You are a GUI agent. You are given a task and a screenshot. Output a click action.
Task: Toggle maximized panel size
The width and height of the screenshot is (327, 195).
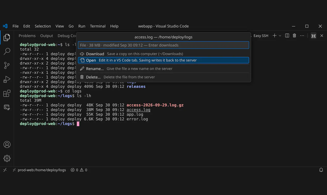click(x=313, y=36)
